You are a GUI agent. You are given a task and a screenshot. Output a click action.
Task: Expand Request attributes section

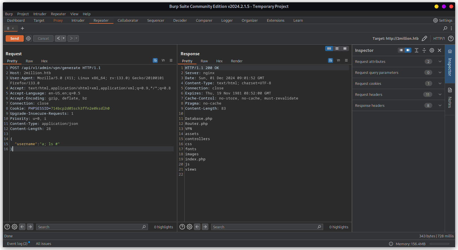pos(398,61)
